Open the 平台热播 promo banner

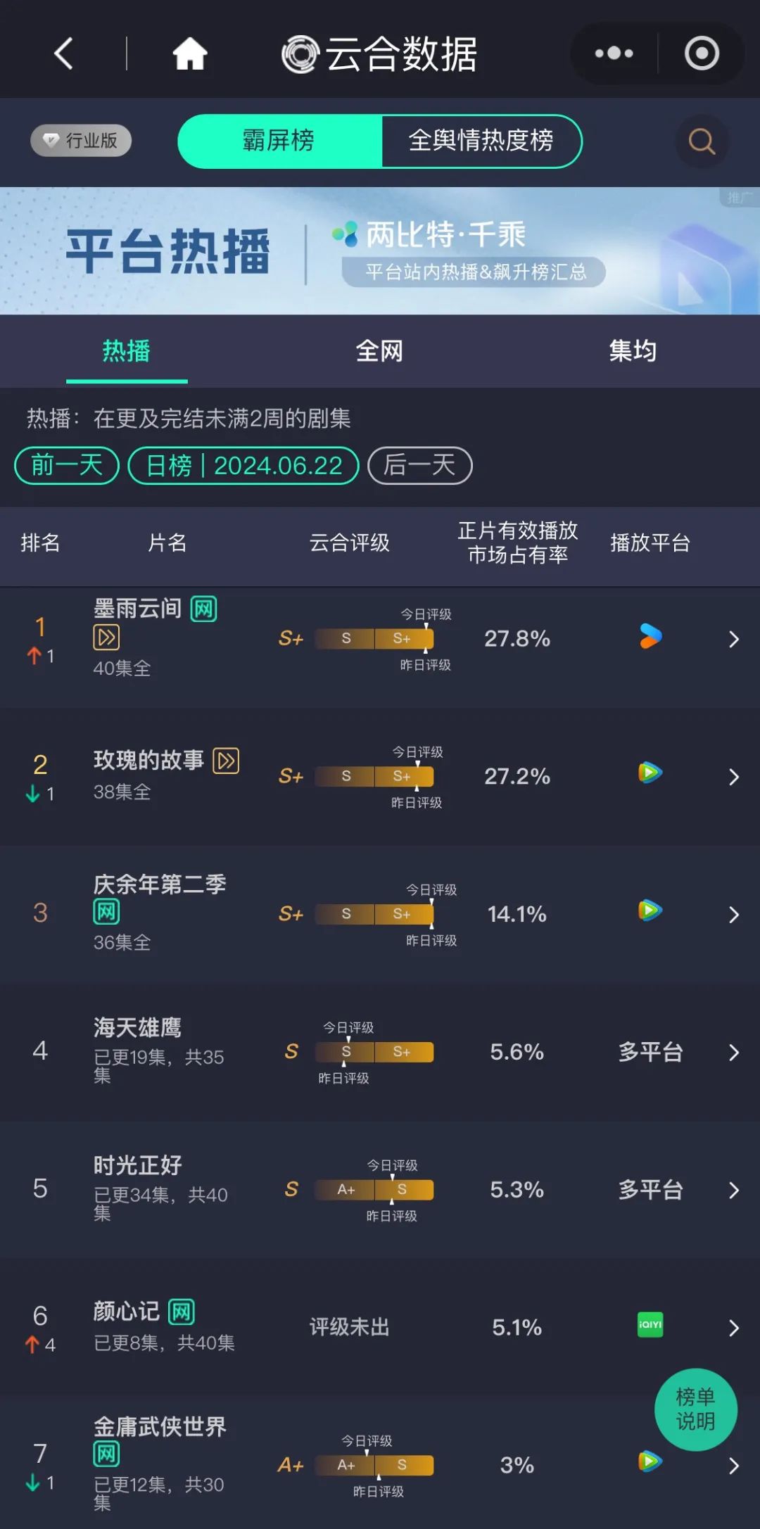(380, 250)
